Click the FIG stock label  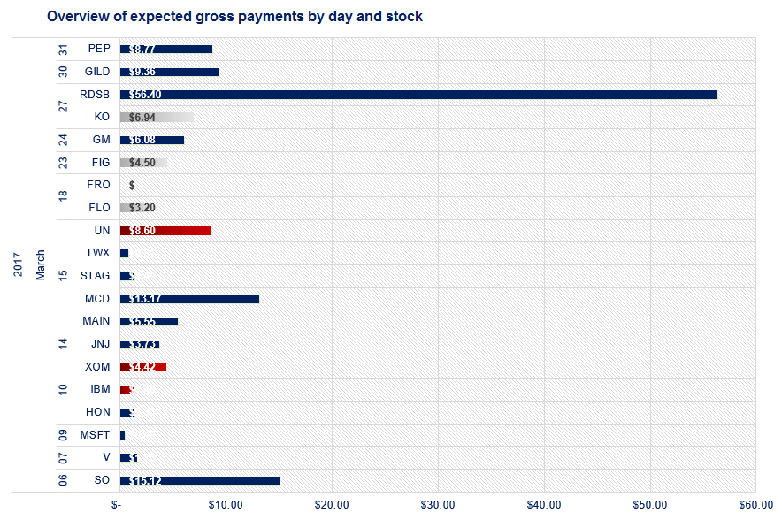(101, 163)
